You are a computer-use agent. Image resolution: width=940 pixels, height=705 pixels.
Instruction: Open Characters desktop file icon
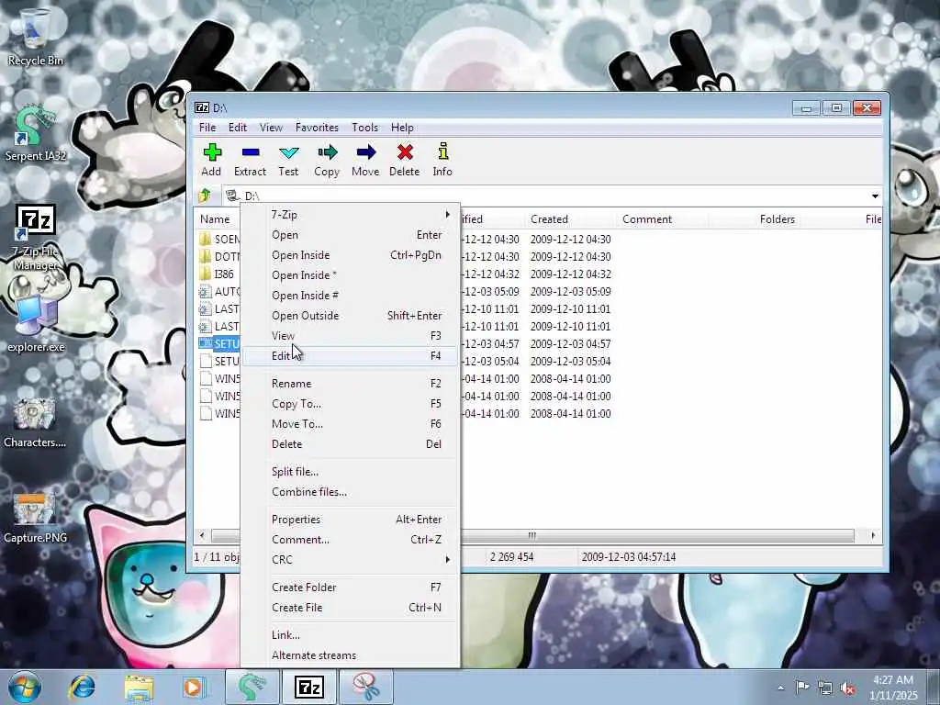[x=35, y=422]
